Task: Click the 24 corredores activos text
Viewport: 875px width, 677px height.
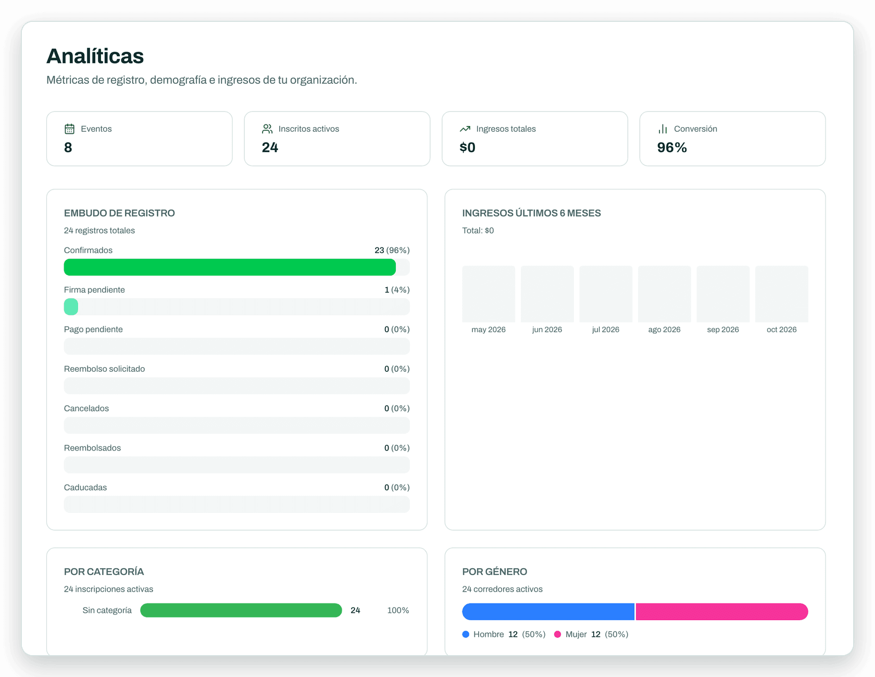Action: tap(503, 590)
